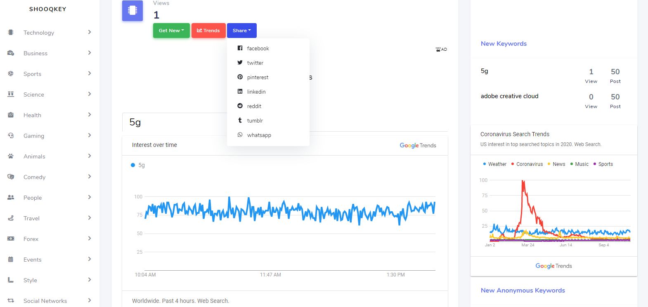This screenshot has height=307, width=648.
Task: Click the purple chip tile beside Views
Action: (x=132, y=11)
